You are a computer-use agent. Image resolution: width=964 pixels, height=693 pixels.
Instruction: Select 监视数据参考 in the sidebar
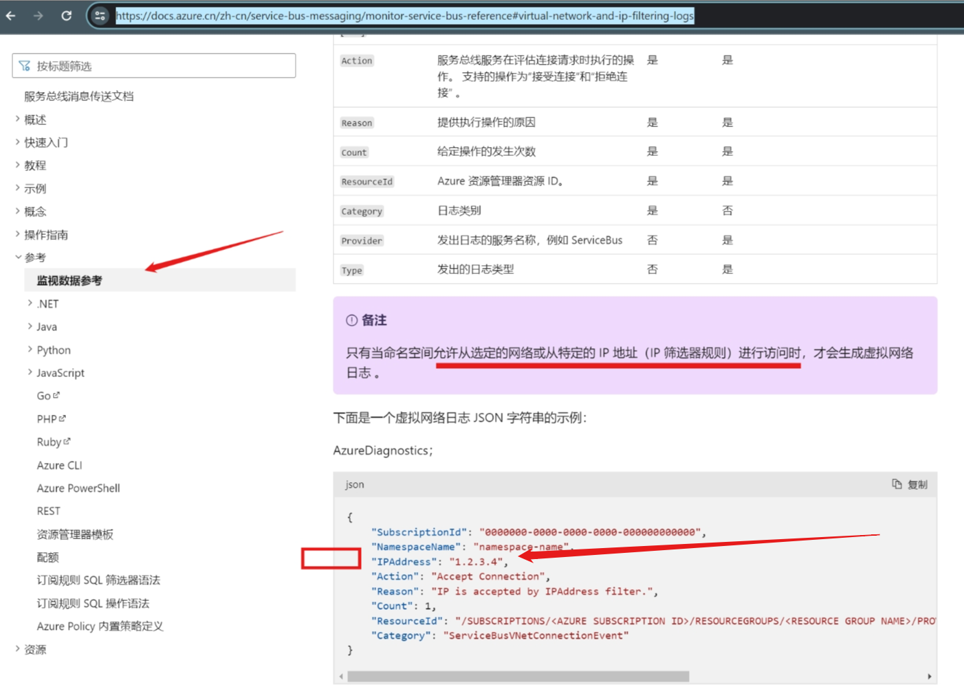pos(69,280)
